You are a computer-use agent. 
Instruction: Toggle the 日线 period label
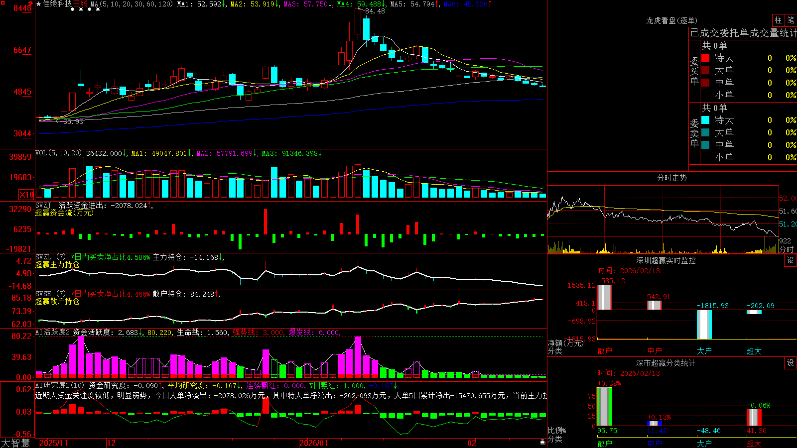click(x=80, y=4)
